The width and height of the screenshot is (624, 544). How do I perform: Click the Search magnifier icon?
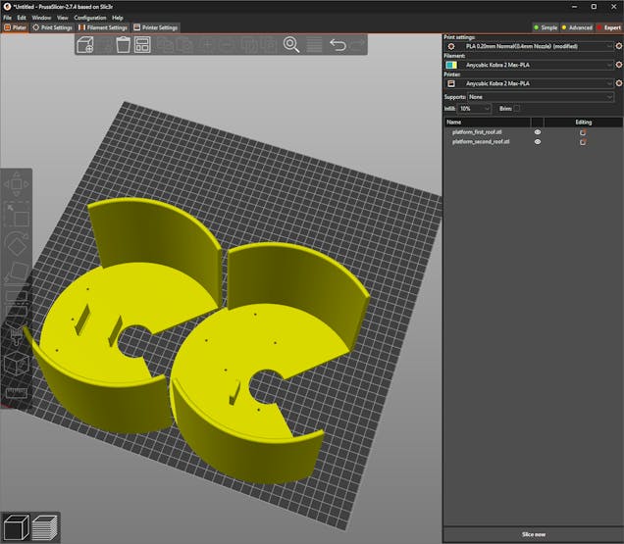click(x=291, y=45)
